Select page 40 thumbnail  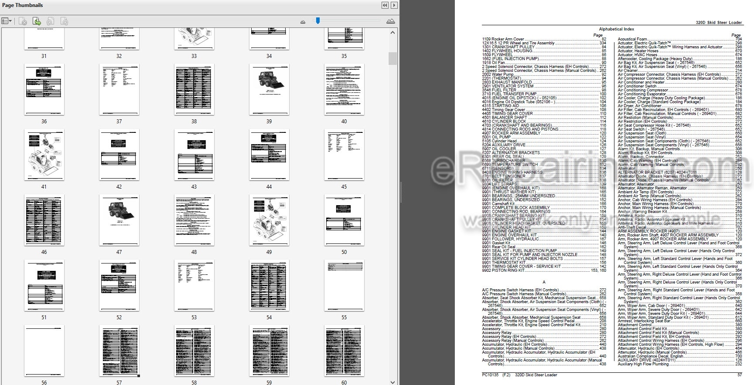pyautogui.click(x=344, y=89)
